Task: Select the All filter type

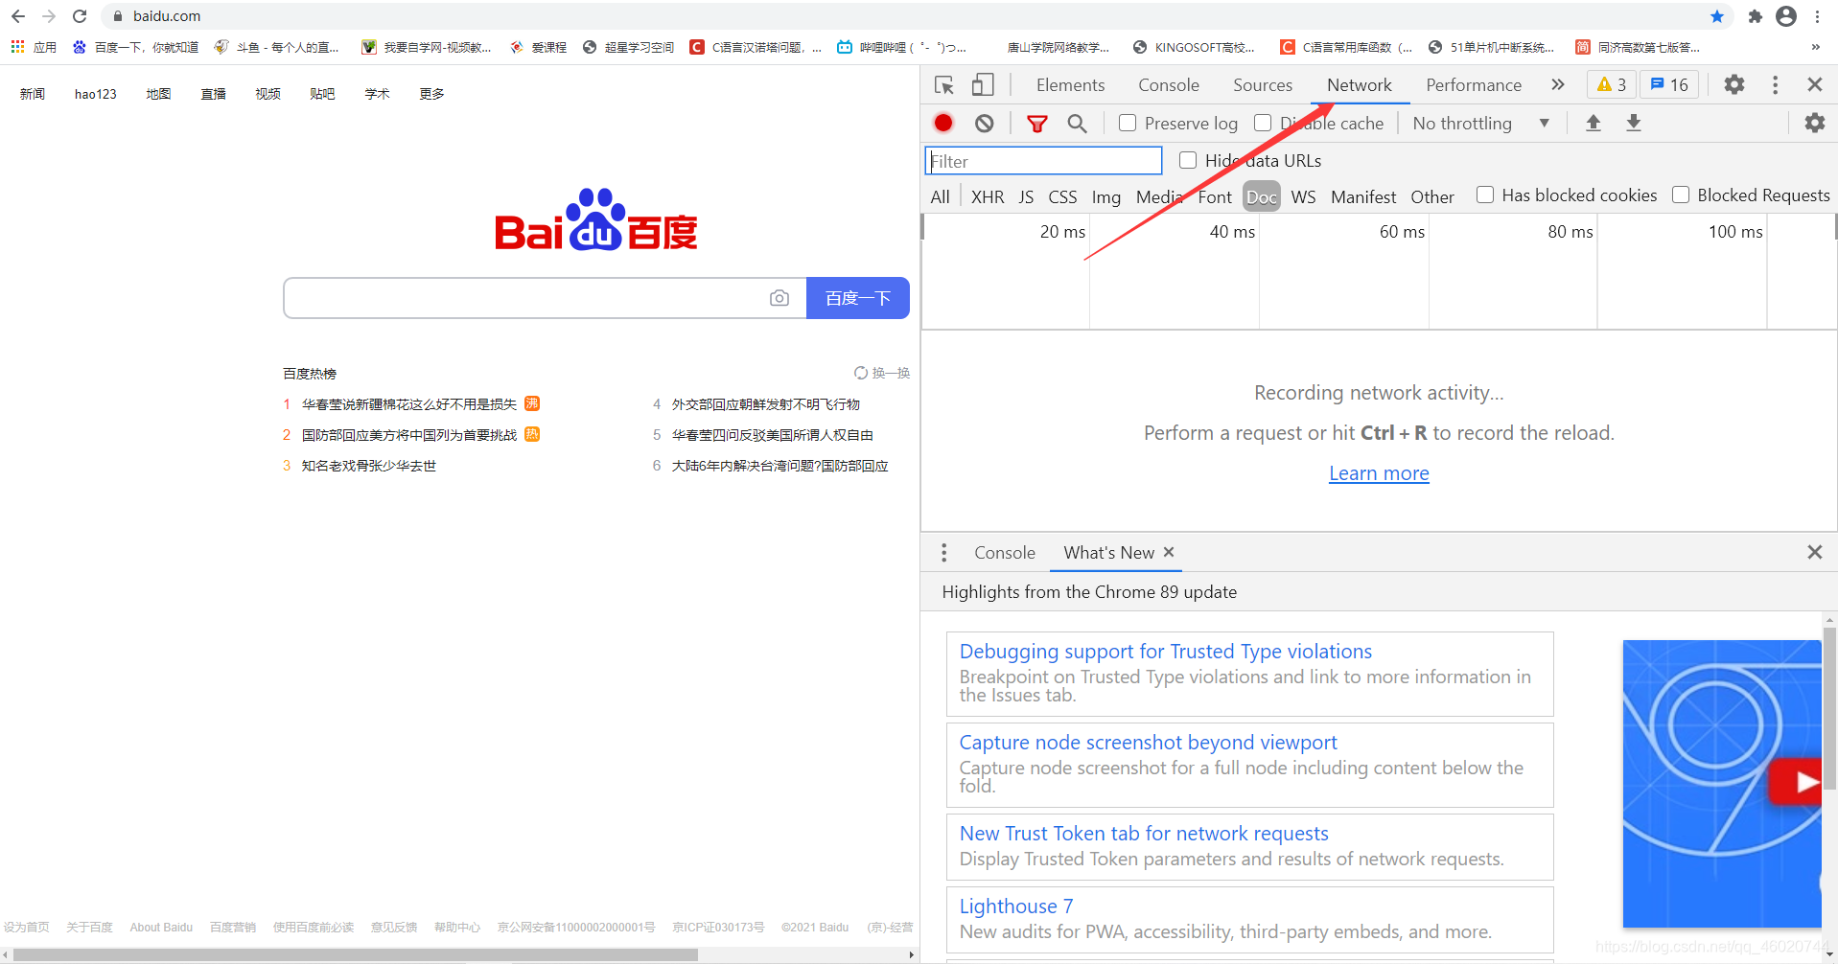Action: [x=941, y=196]
